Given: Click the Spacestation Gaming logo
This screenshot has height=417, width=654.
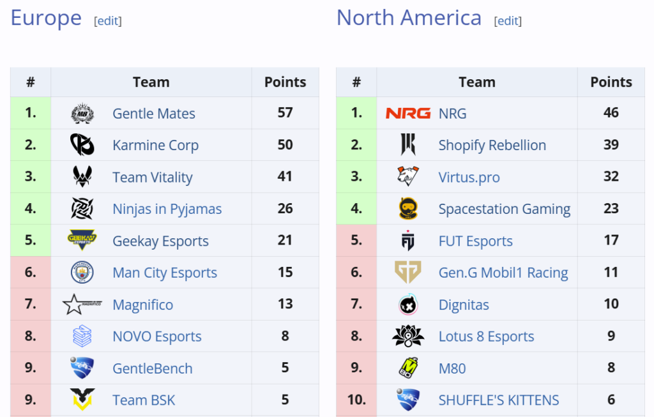Looking at the screenshot, I should click(409, 209).
